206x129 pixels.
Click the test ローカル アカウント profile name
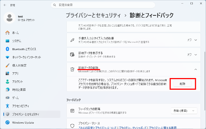26,18
